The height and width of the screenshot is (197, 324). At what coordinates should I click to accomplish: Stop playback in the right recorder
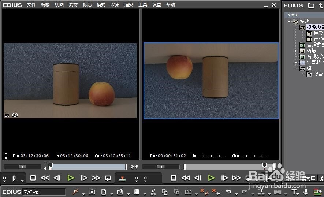174,178
